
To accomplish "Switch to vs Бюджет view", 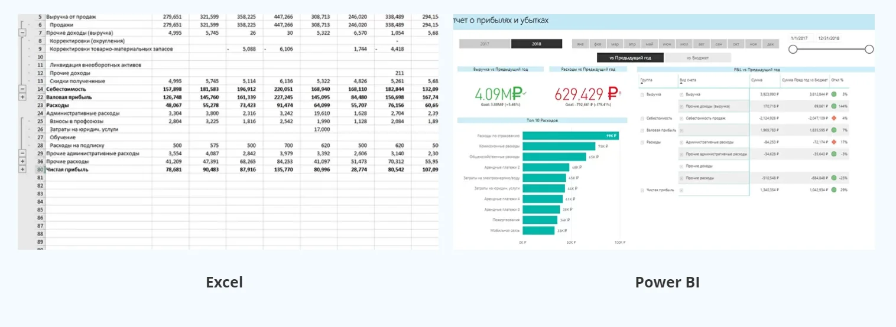I will click(698, 58).
